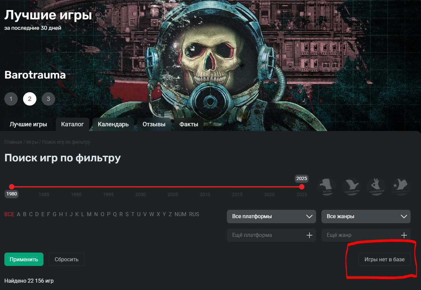This screenshot has width=421, height=290.
Task: Click the '2015' year tick label
Action: (x=237, y=194)
